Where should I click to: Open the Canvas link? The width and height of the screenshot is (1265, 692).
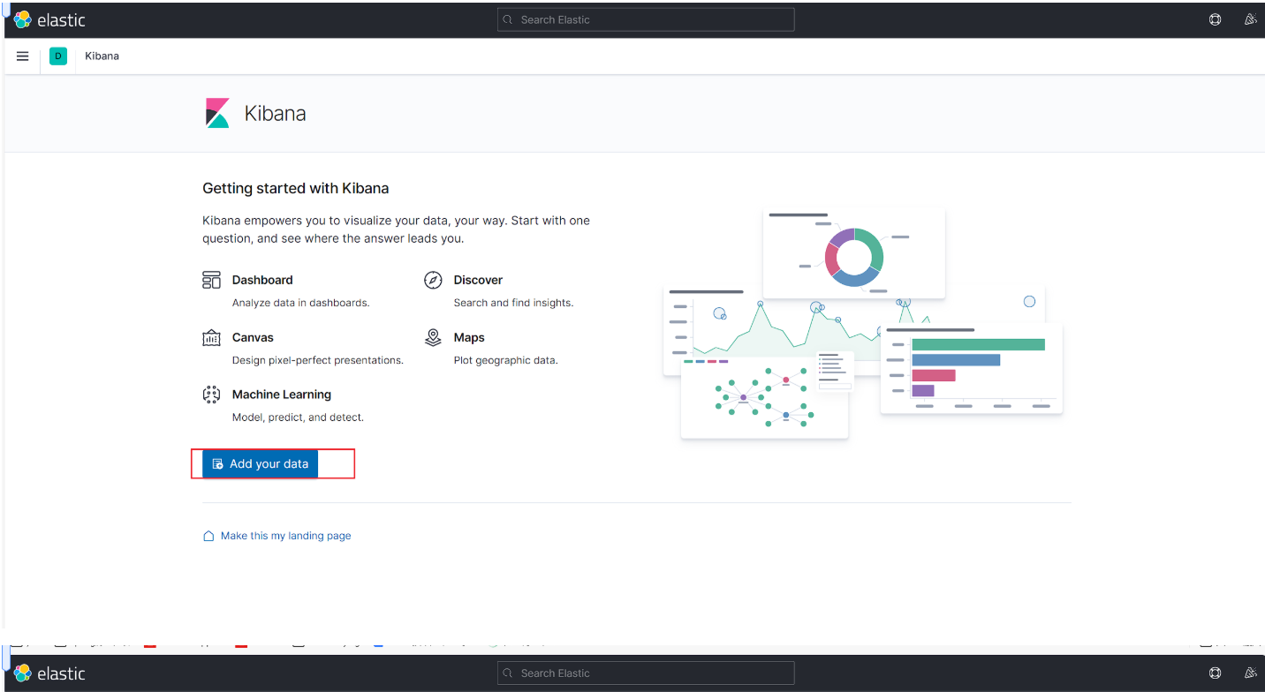point(253,338)
